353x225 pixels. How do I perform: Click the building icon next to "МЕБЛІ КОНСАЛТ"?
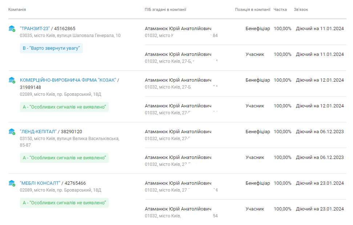tap(12, 183)
